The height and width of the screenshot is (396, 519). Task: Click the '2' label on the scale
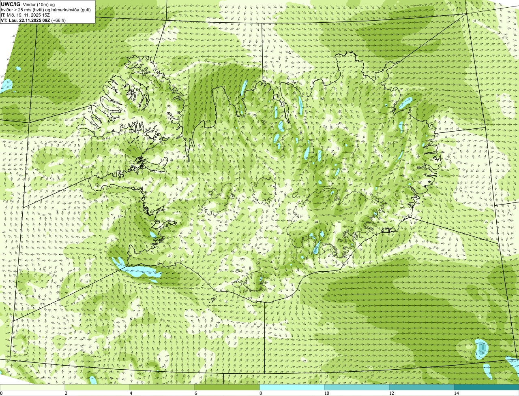point(66,393)
